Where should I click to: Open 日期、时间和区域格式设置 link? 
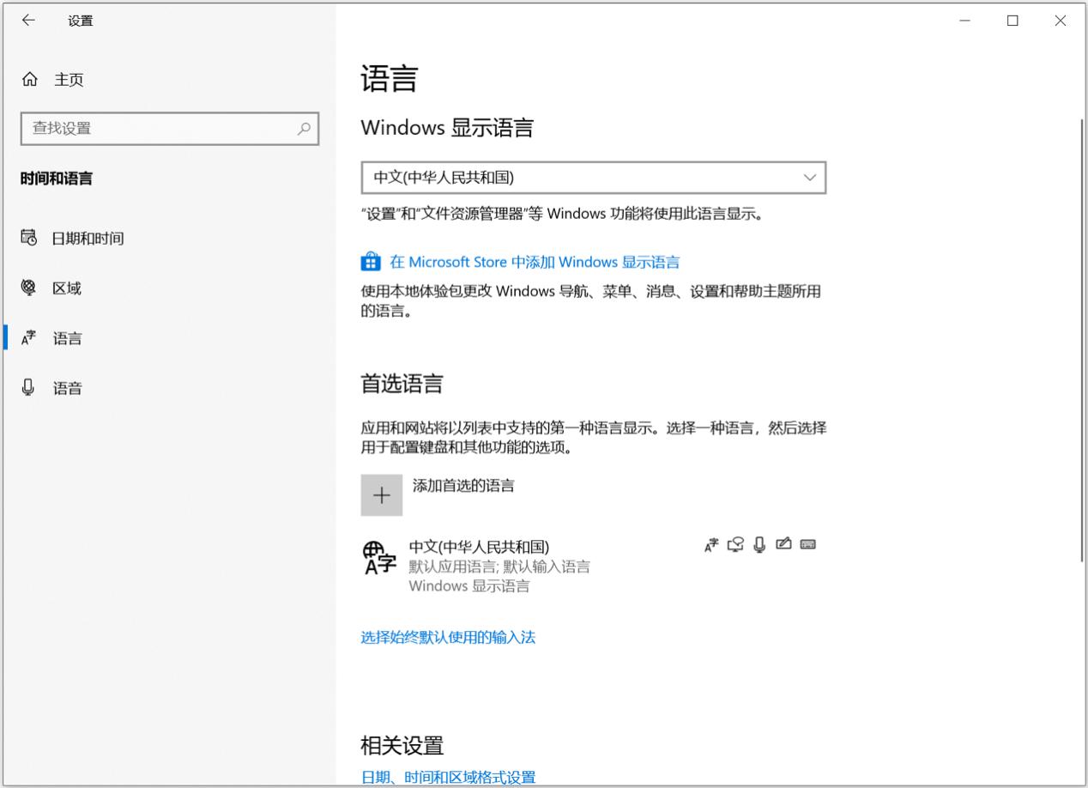(448, 777)
